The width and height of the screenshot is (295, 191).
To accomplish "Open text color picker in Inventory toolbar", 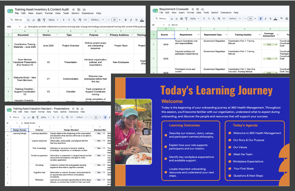I will coord(142,20).
